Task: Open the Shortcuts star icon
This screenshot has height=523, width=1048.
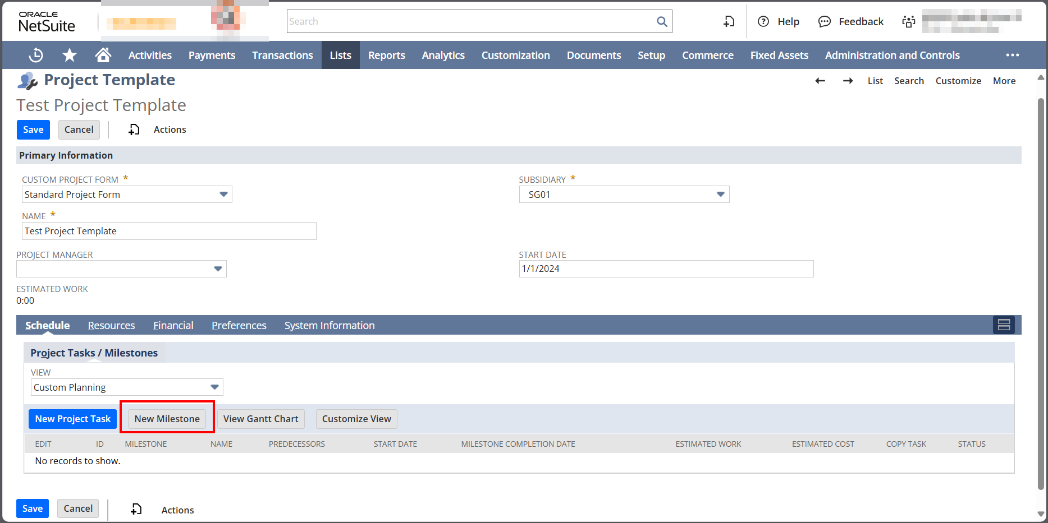Action: pos(70,55)
